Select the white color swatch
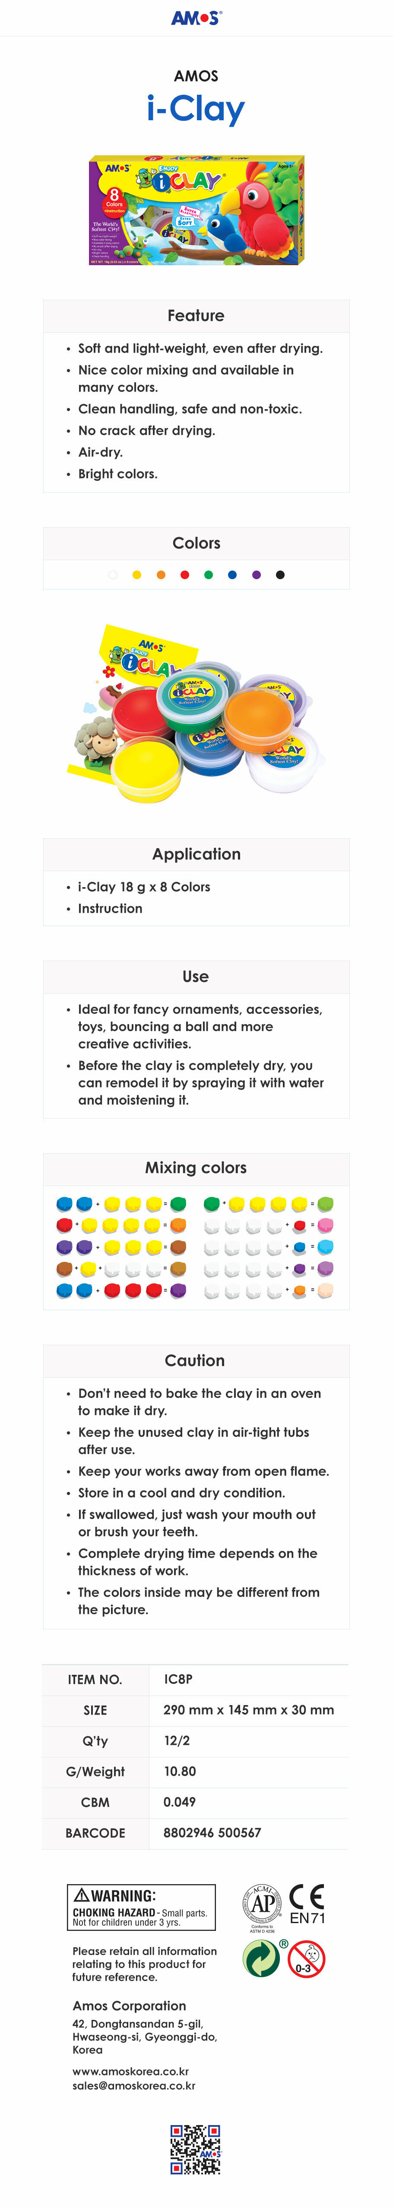393x2209 pixels. [x=113, y=574]
